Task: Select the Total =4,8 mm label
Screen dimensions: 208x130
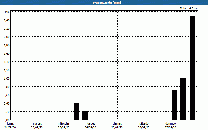Action: click(189, 8)
